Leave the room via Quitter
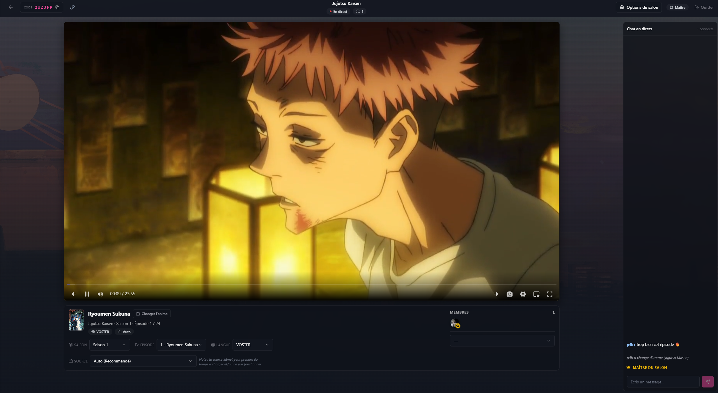This screenshot has height=393, width=718. [x=704, y=7]
